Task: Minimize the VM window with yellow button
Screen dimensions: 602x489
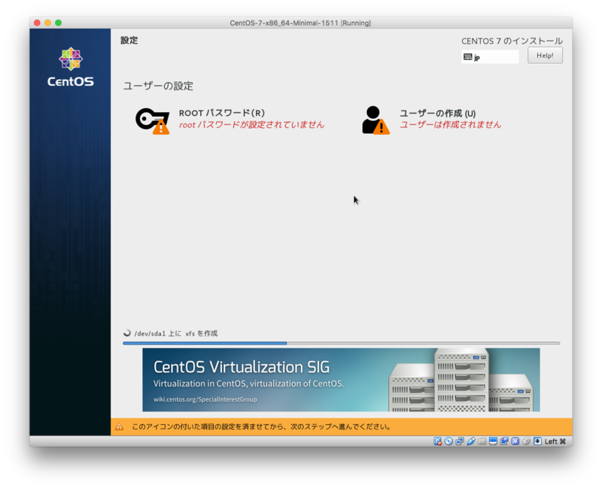Action: [x=47, y=23]
